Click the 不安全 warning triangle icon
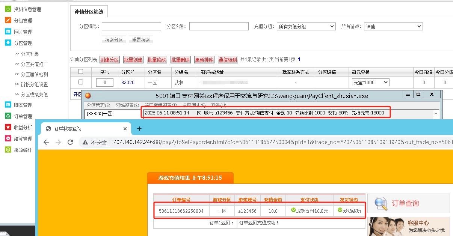Viewport: 453px width, 236px height. point(86,142)
